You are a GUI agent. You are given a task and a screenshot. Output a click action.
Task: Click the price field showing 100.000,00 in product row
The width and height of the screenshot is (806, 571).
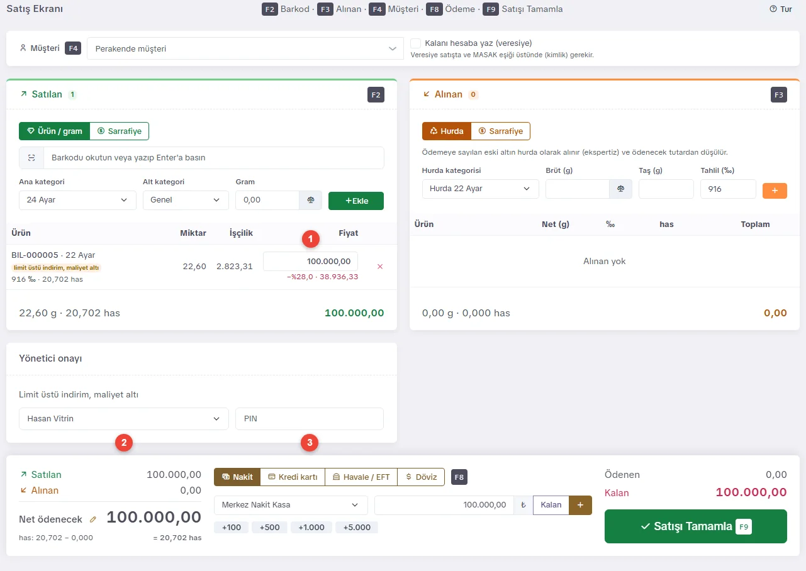coord(310,261)
